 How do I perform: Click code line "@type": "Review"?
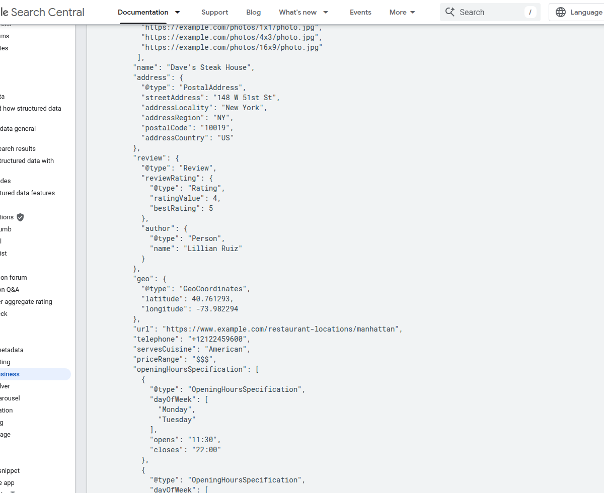(x=179, y=168)
